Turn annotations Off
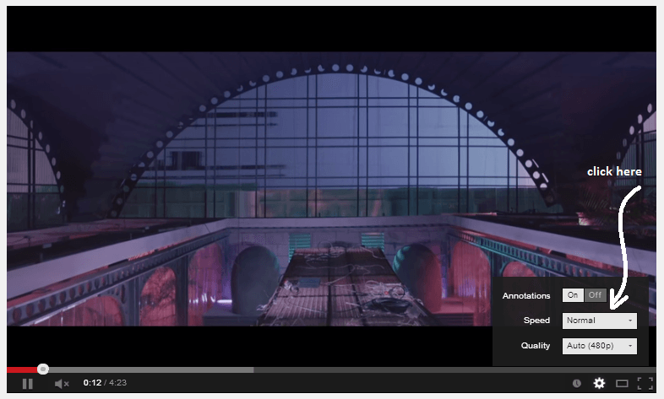 595,295
